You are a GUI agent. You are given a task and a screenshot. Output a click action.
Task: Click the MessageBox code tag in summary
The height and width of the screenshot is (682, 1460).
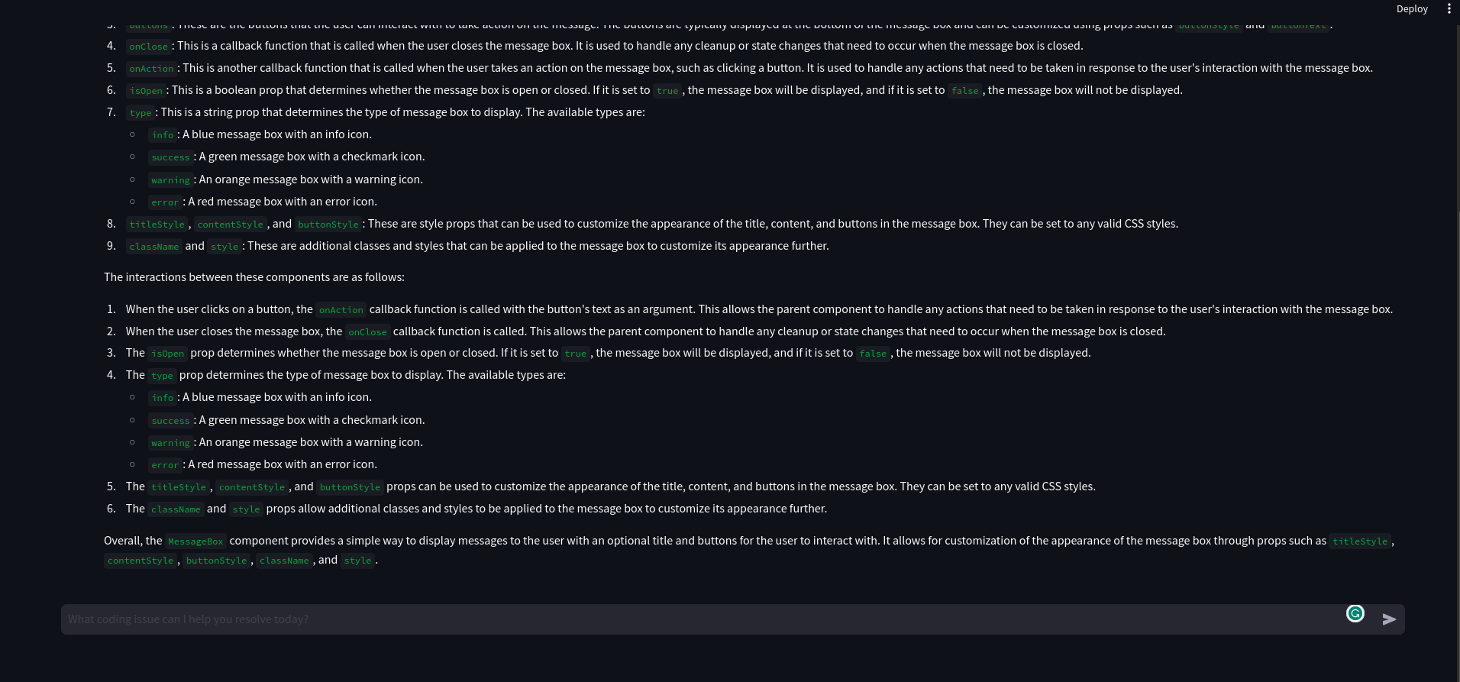click(x=195, y=541)
